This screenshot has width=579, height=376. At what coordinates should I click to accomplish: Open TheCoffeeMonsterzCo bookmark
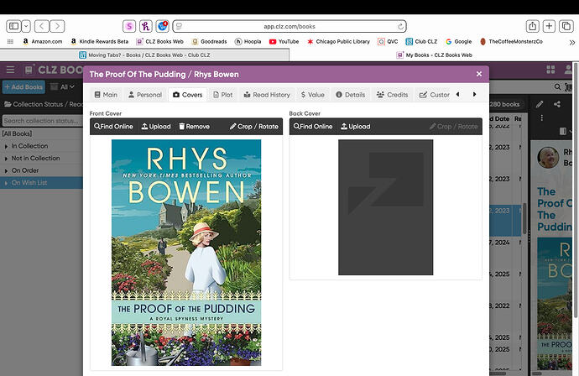511,42
